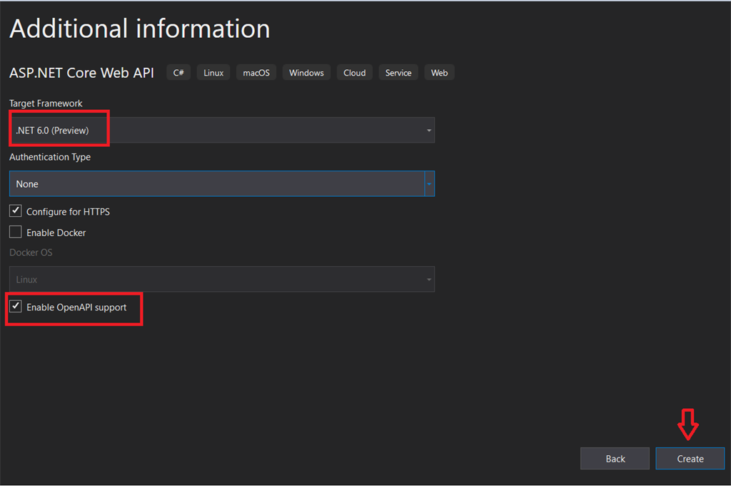Click the Target Framework label
This screenshot has width=731, height=488.
(x=46, y=103)
